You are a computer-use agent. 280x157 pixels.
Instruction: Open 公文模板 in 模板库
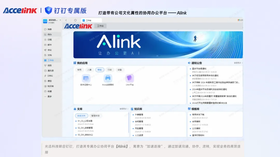tap(196, 128)
